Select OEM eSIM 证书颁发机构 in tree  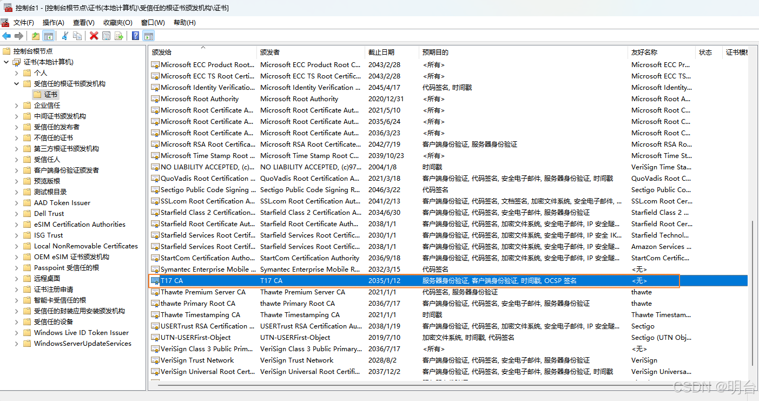tap(71, 257)
